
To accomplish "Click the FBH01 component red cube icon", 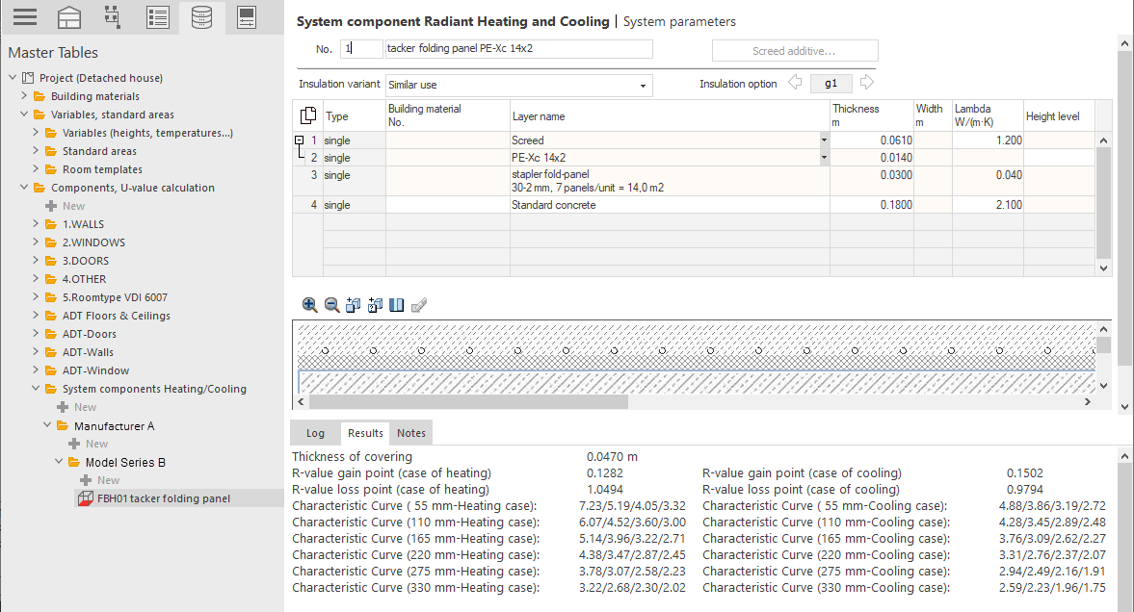I will 86,498.
